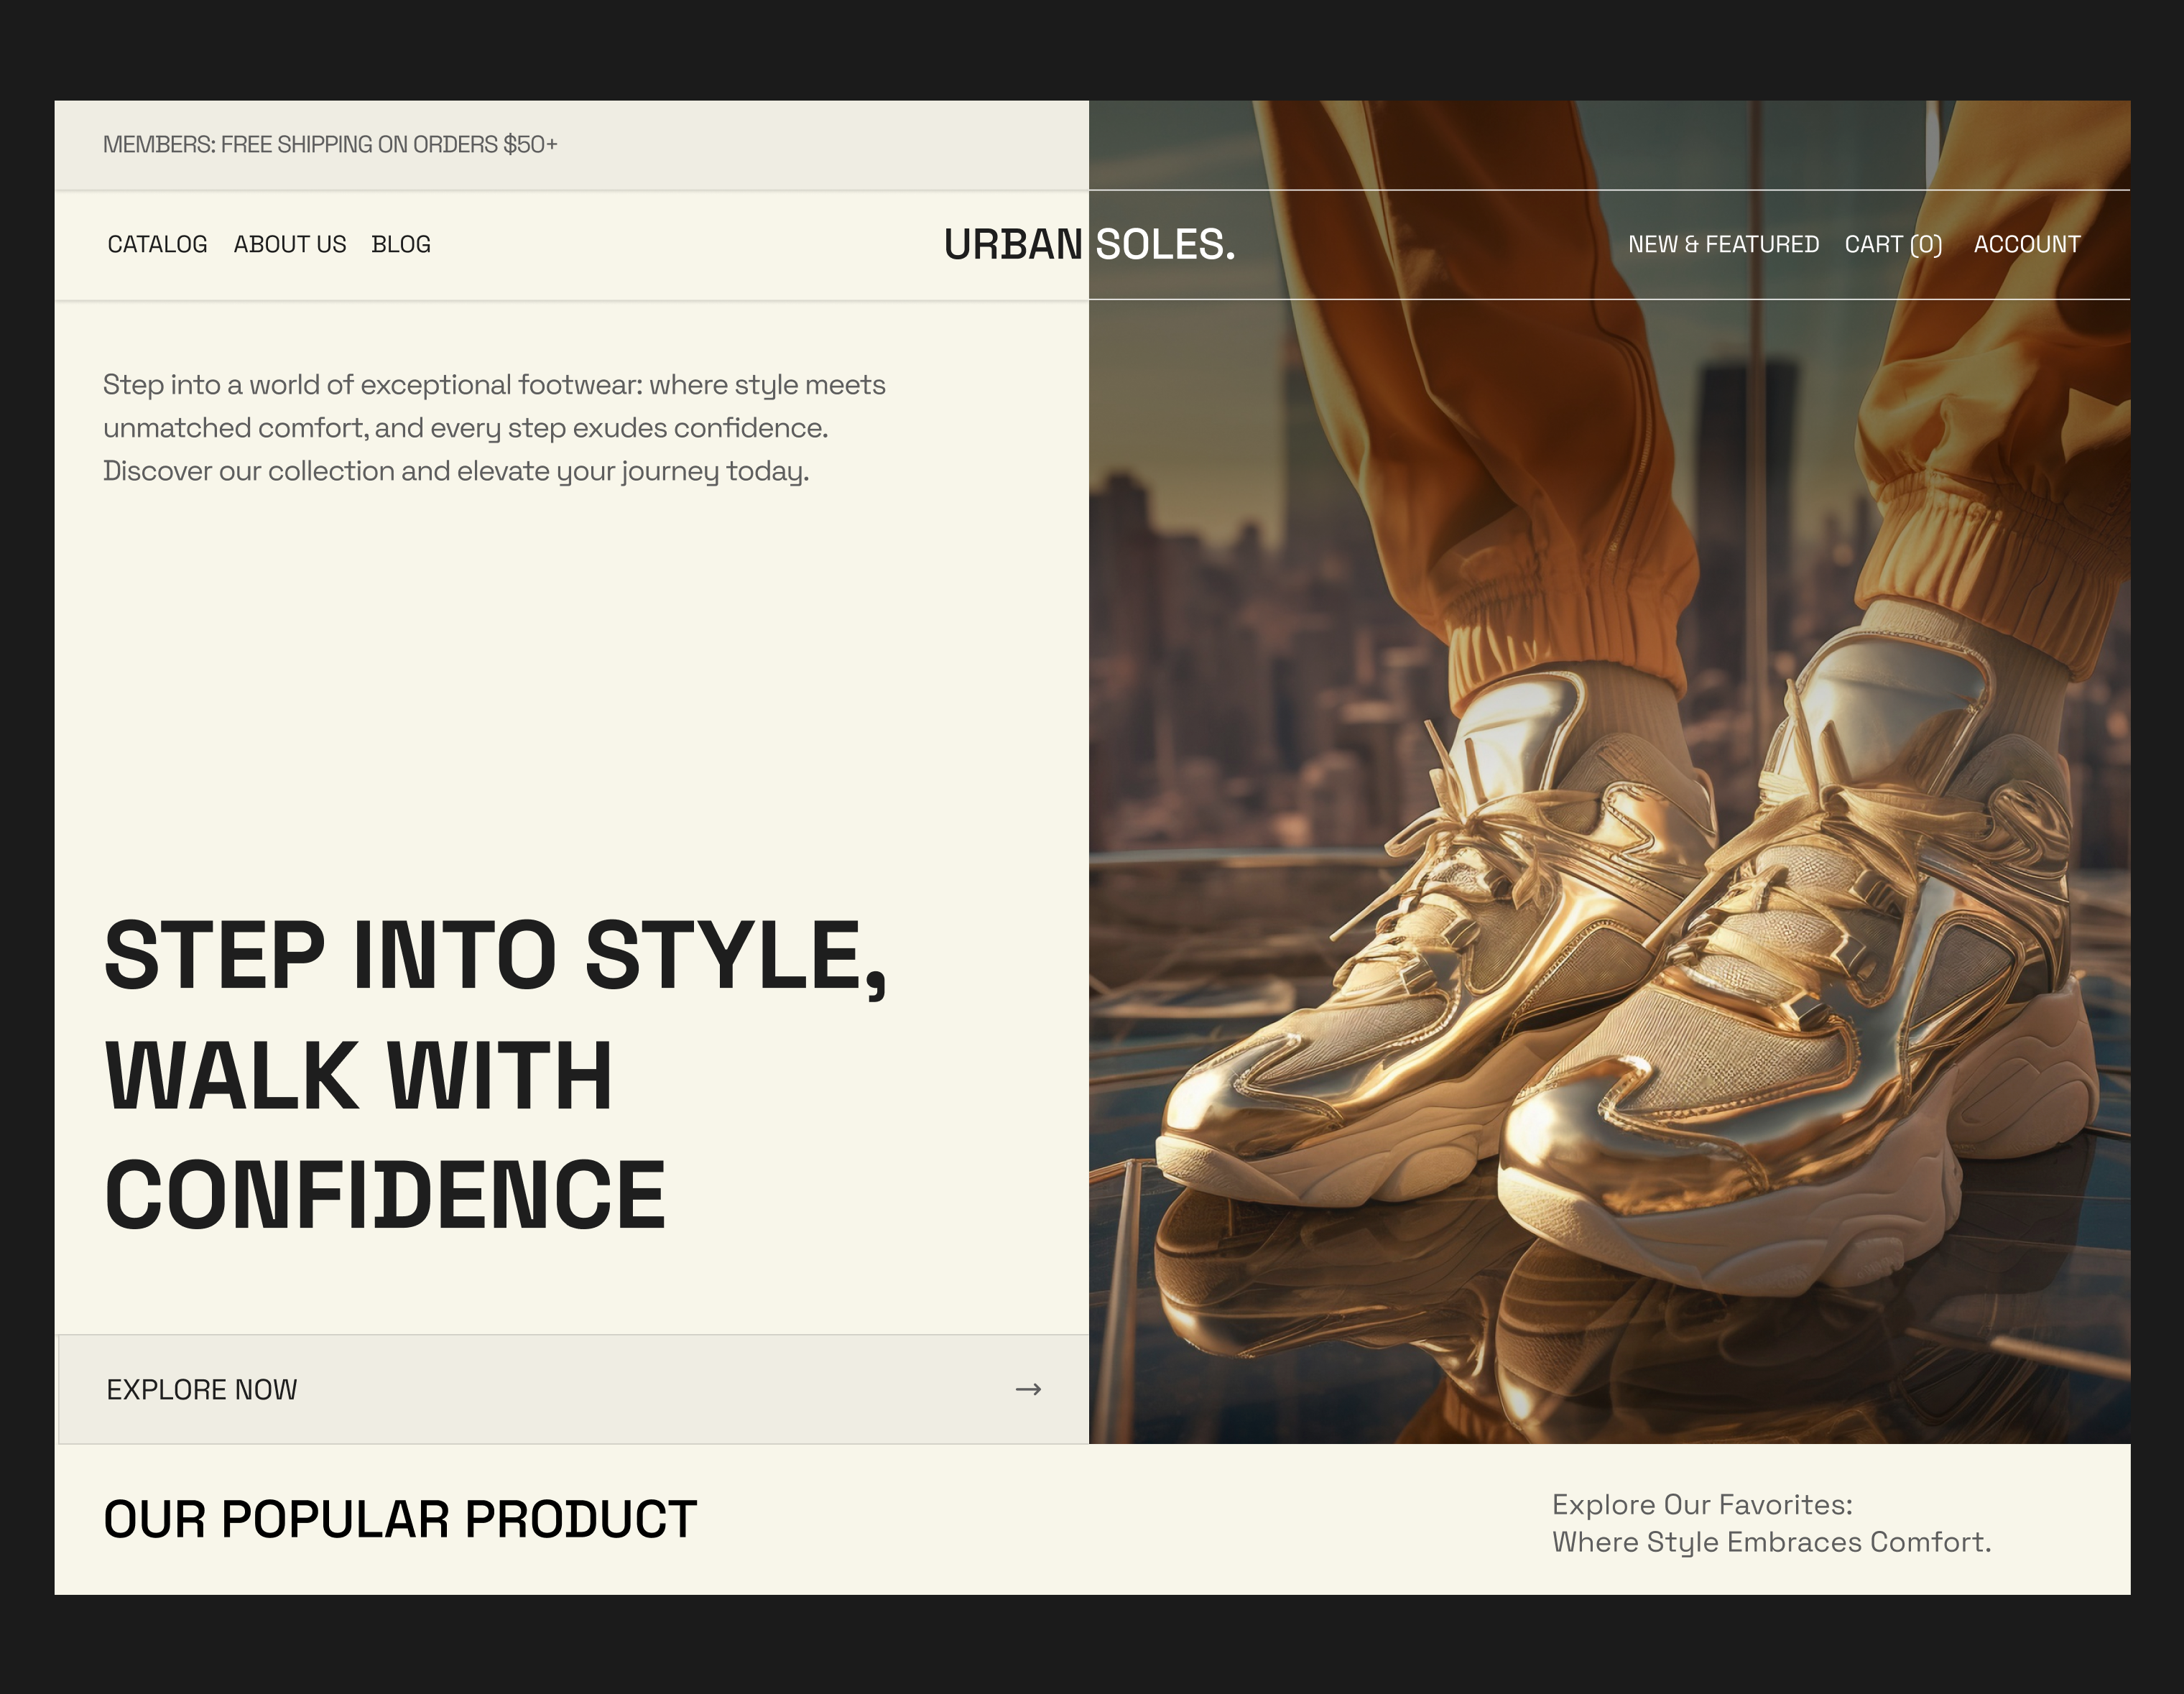
Task: Select the Our Popular Product heading
Action: click(x=400, y=1520)
